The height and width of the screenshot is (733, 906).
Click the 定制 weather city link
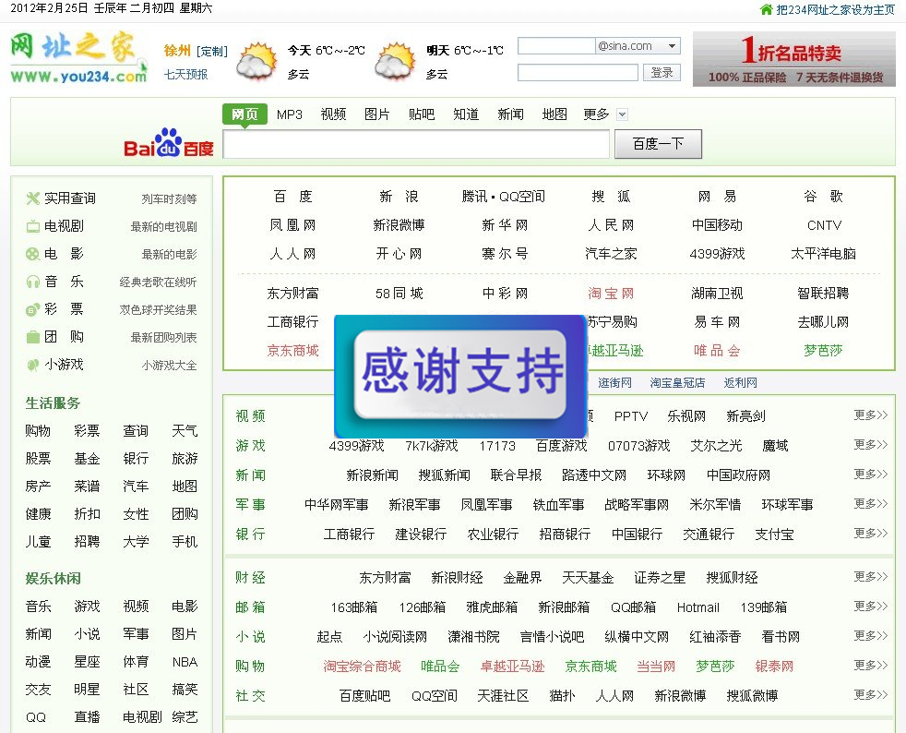click(x=212, y=52)
